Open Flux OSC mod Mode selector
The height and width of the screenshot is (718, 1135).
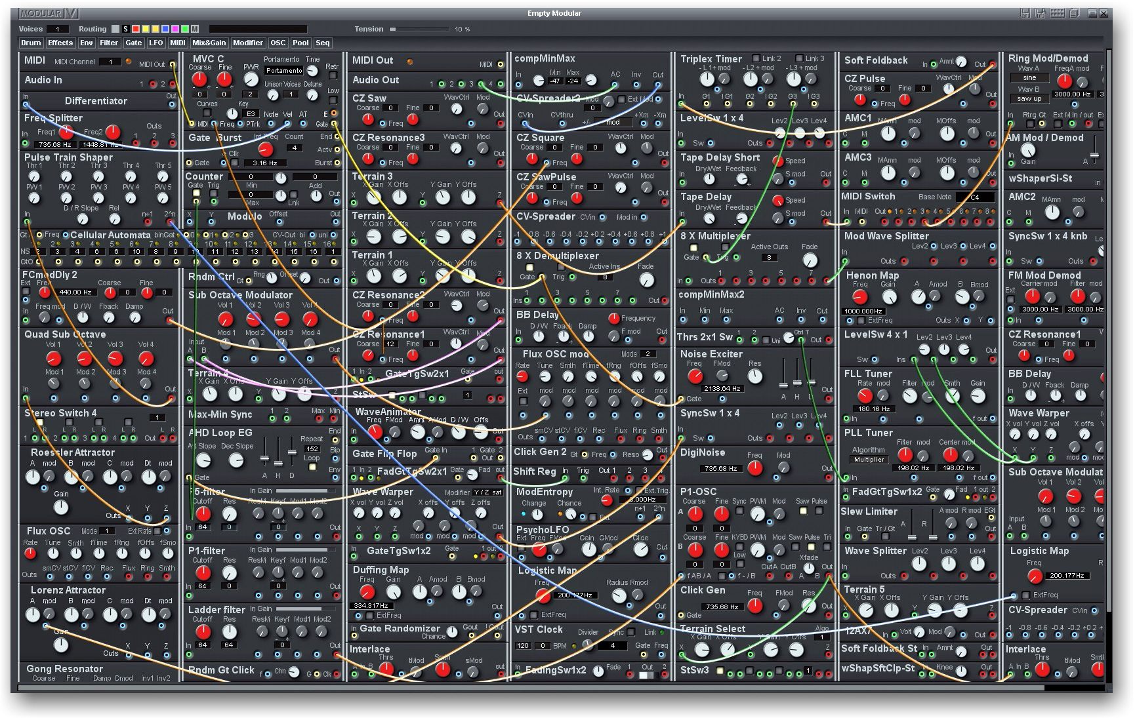pos(648,354)
